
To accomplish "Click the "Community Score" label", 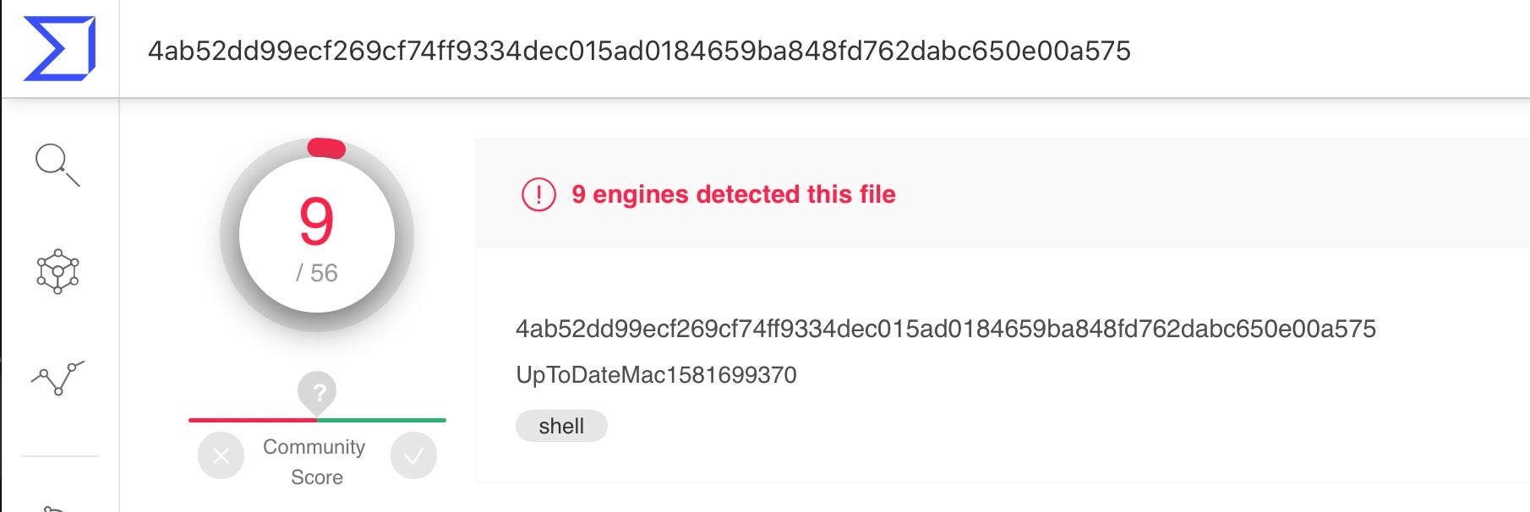I will pyautogui.click(x=315, y=461).
